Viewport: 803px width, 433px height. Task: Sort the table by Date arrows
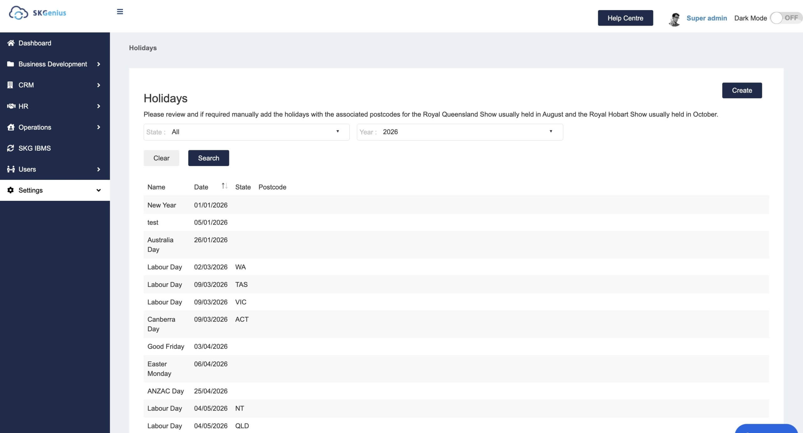(224, 186)
